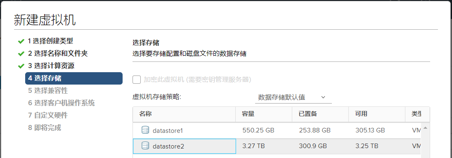Screen dimensions: 452x158
Task: Click scroll-up arrow of datastore list
Action: point(425,127)
